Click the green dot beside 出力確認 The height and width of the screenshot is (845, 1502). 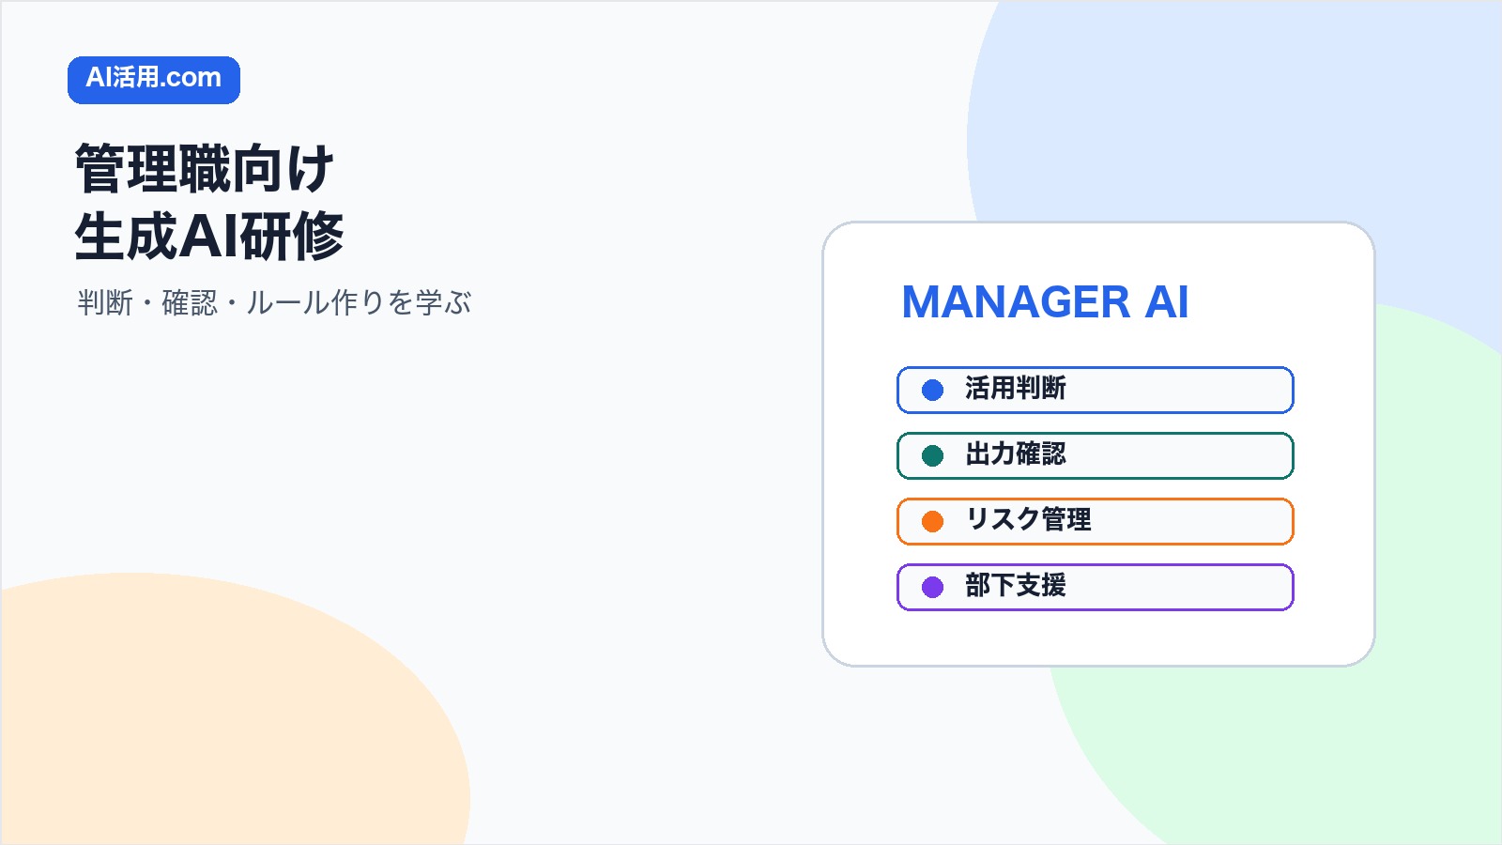pos(932,455)
